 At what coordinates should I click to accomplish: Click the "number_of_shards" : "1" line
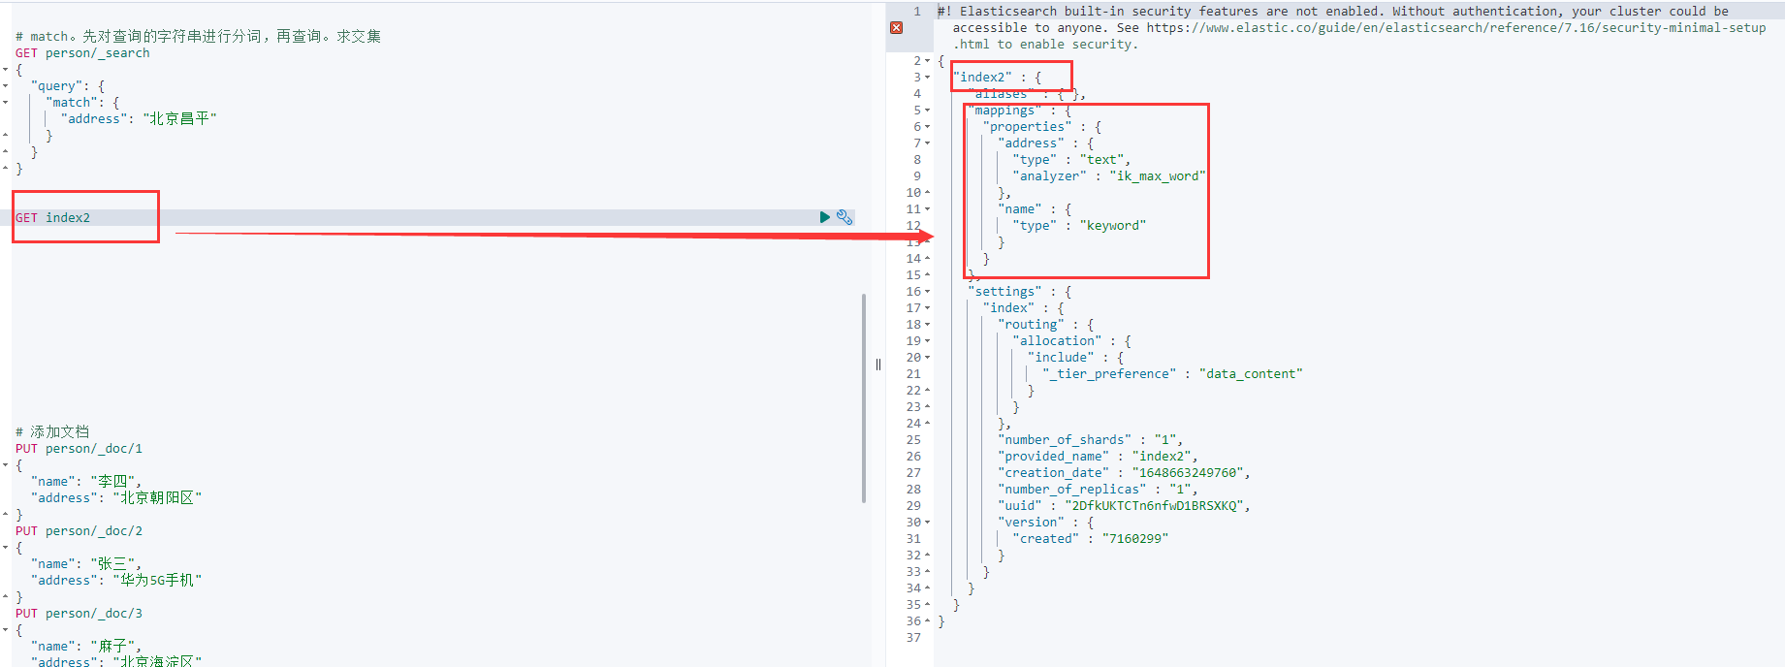click(1090, 439)
